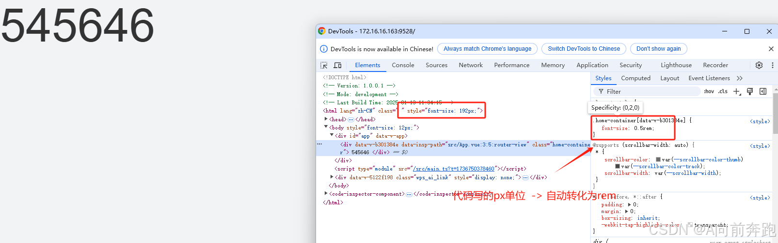
Task: Open the Lighthouse tab
Action: (676, 65)
